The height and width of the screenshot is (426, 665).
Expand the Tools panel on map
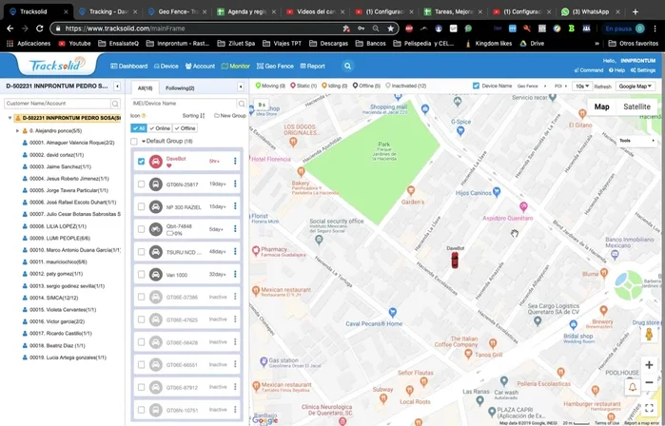coord(637,141)
